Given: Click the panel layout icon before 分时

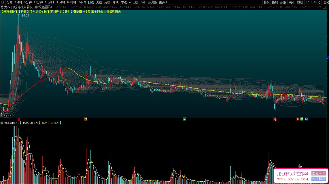Looking at the screenshot, I should click(x=3, y=2).
